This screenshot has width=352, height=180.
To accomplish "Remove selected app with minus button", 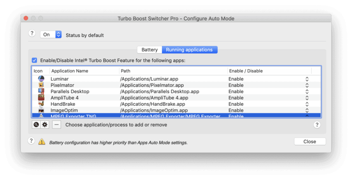I will click(x=57, y=125).
